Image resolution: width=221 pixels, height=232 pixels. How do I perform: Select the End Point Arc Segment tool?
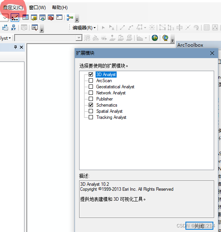131,28
